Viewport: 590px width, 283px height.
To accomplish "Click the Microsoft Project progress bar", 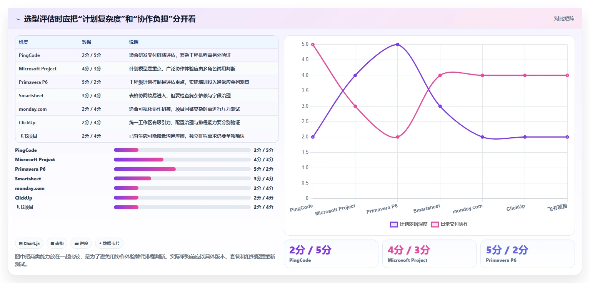I will tap(182, 160).
